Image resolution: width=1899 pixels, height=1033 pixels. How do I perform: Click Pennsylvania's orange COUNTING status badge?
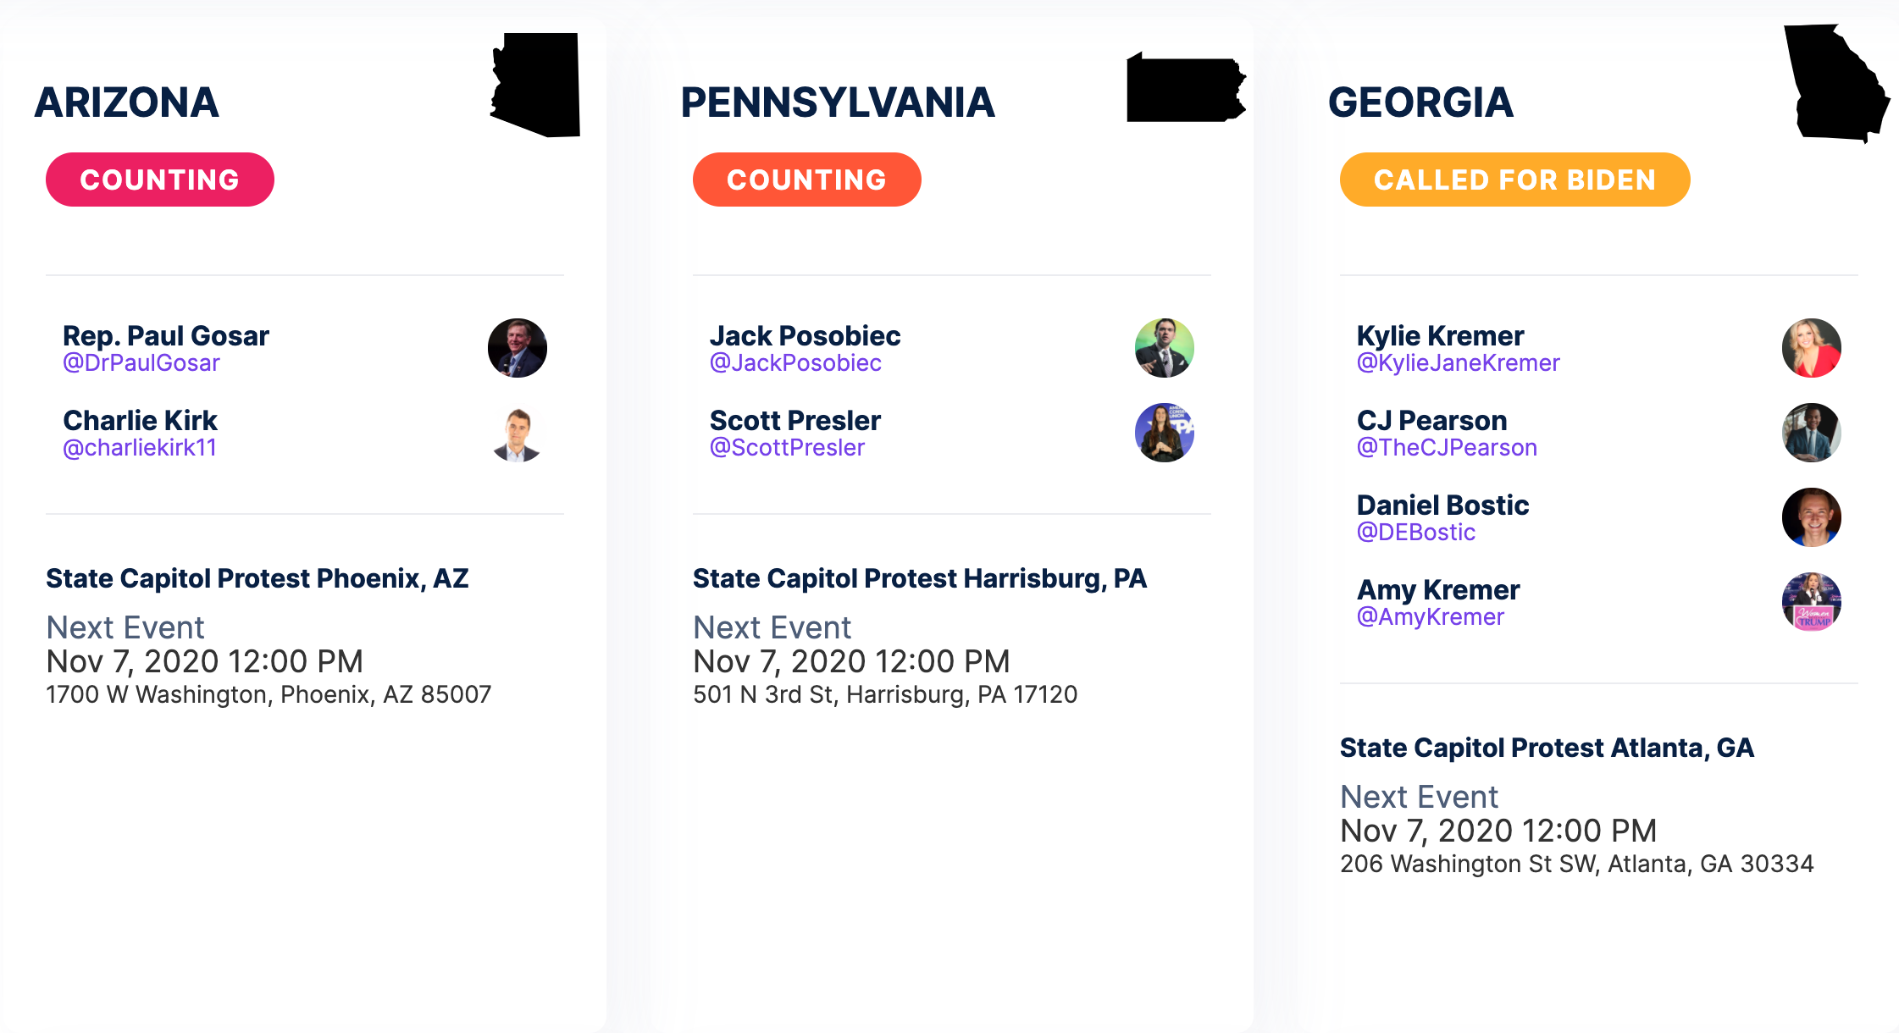point(807,180)
